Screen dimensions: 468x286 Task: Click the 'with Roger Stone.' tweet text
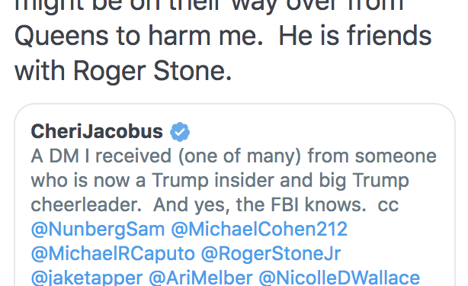tap(123, 71)
